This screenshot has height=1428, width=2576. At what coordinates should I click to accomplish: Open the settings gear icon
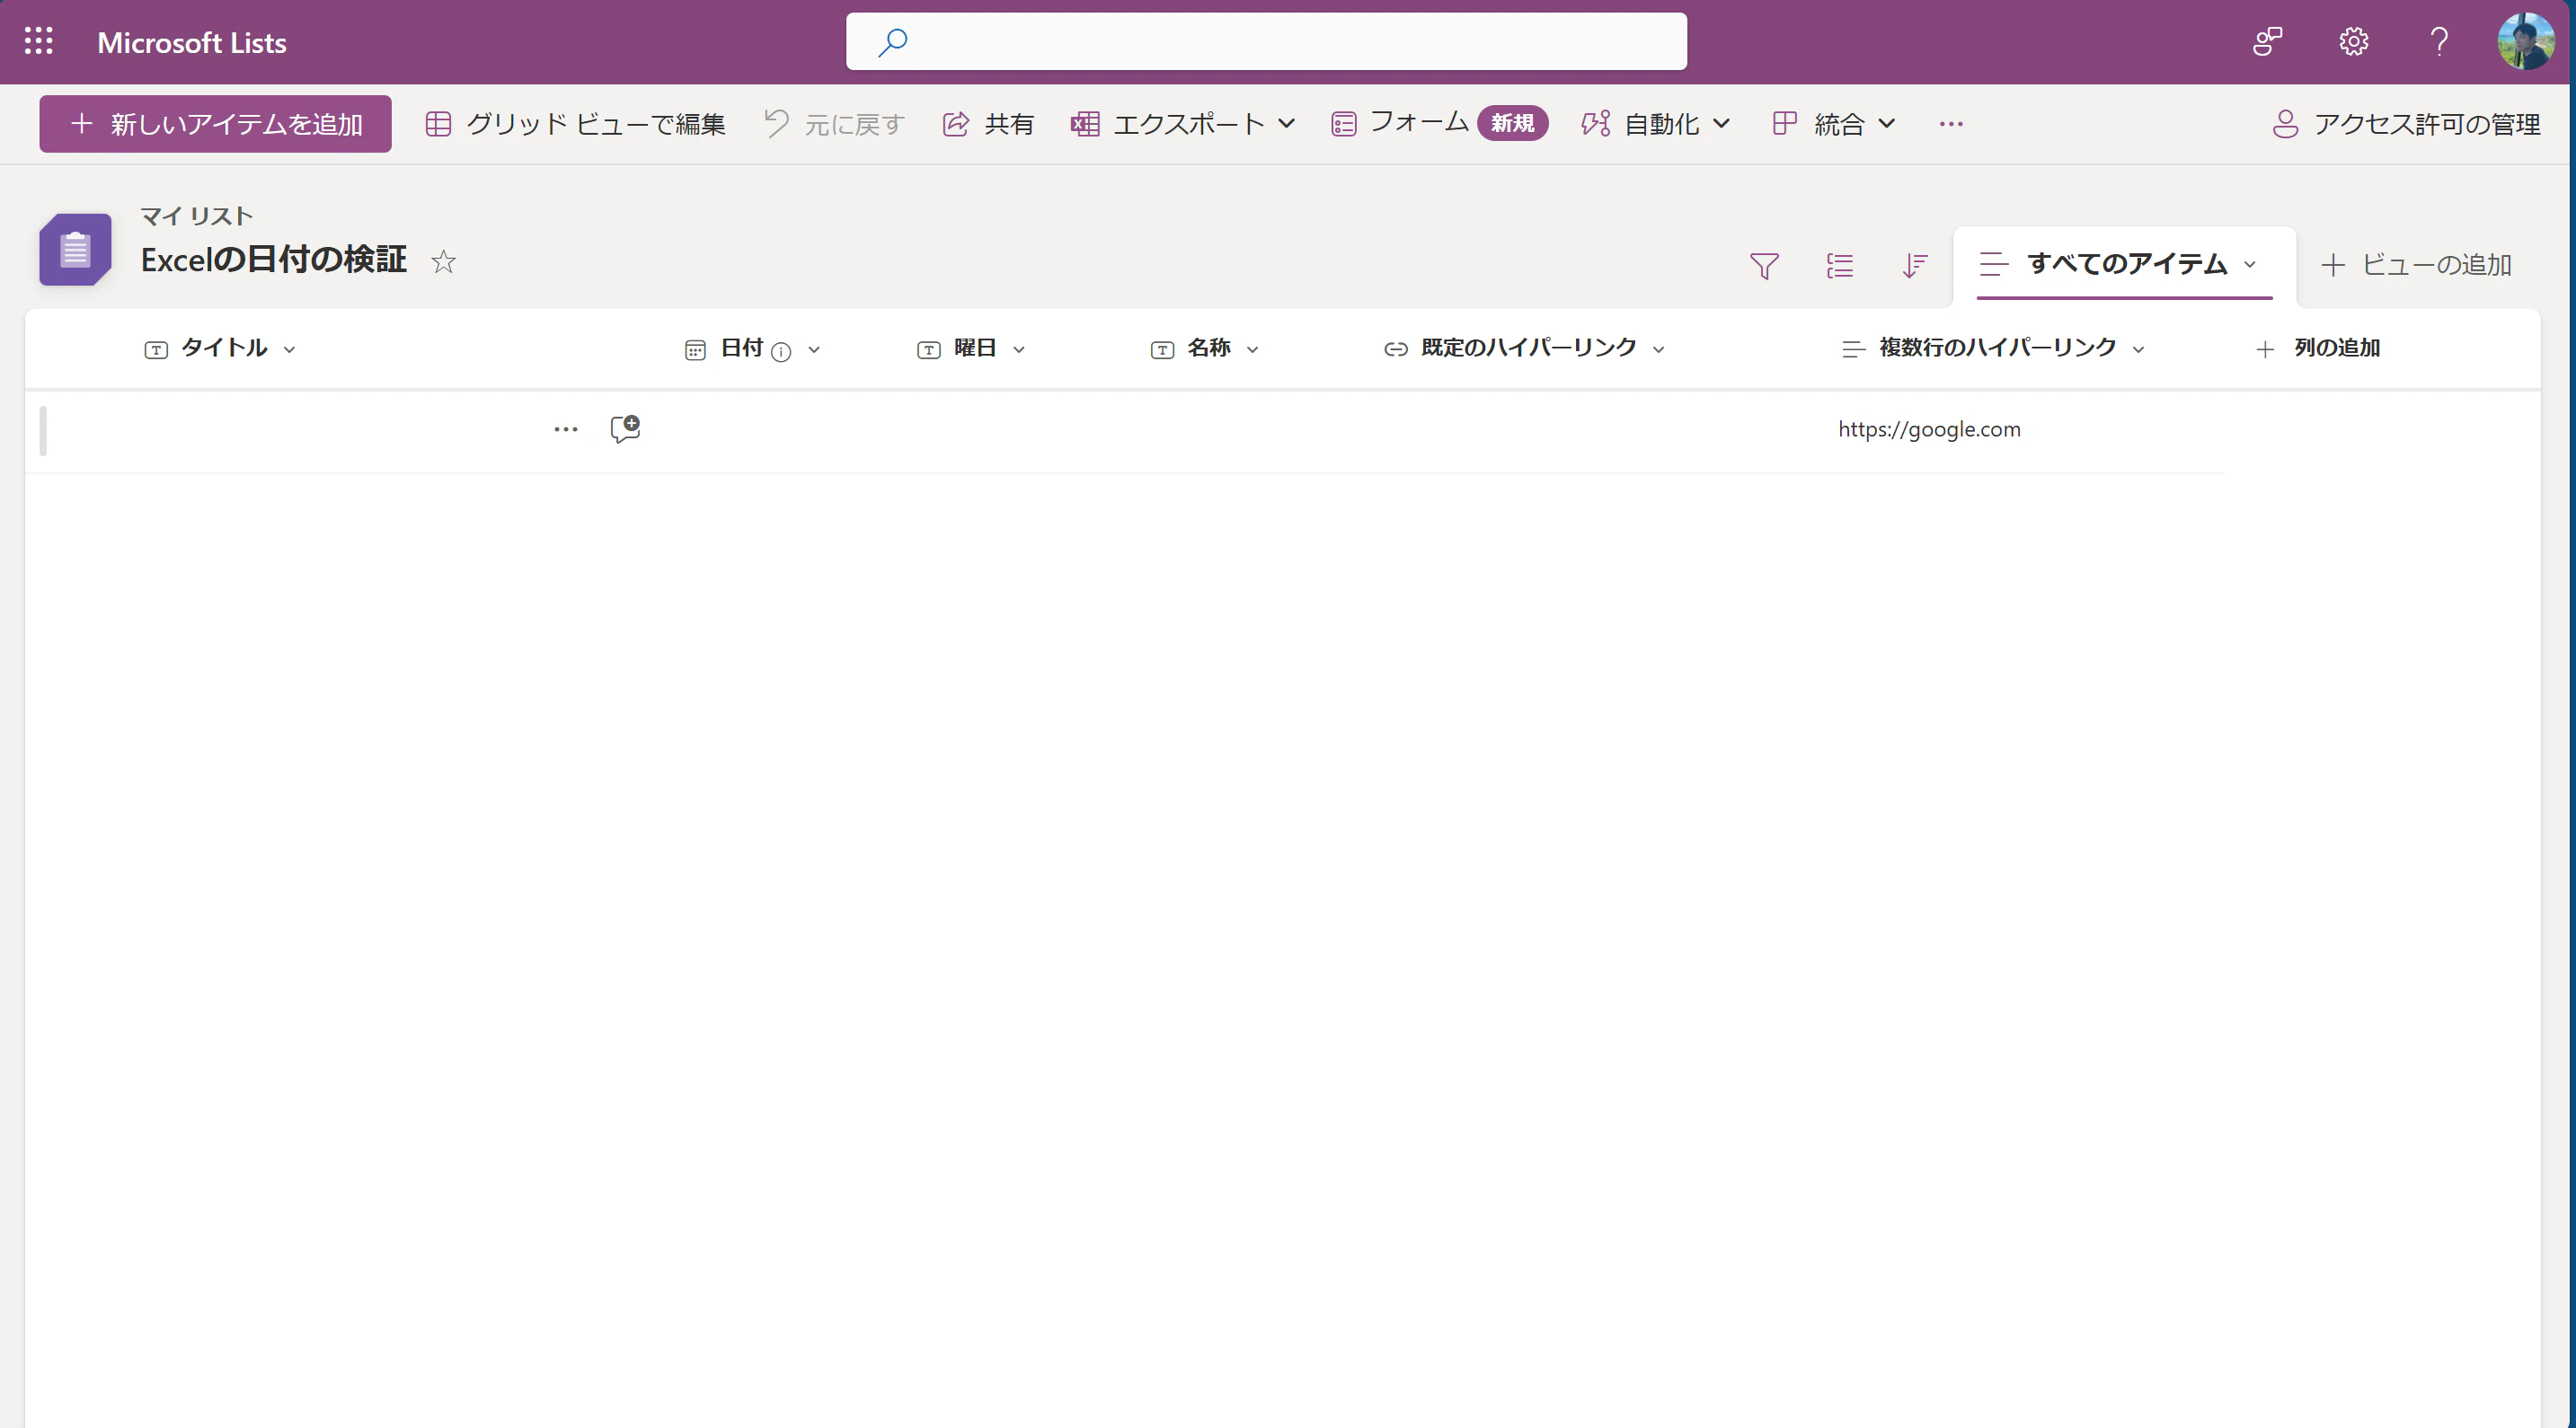2353,41
